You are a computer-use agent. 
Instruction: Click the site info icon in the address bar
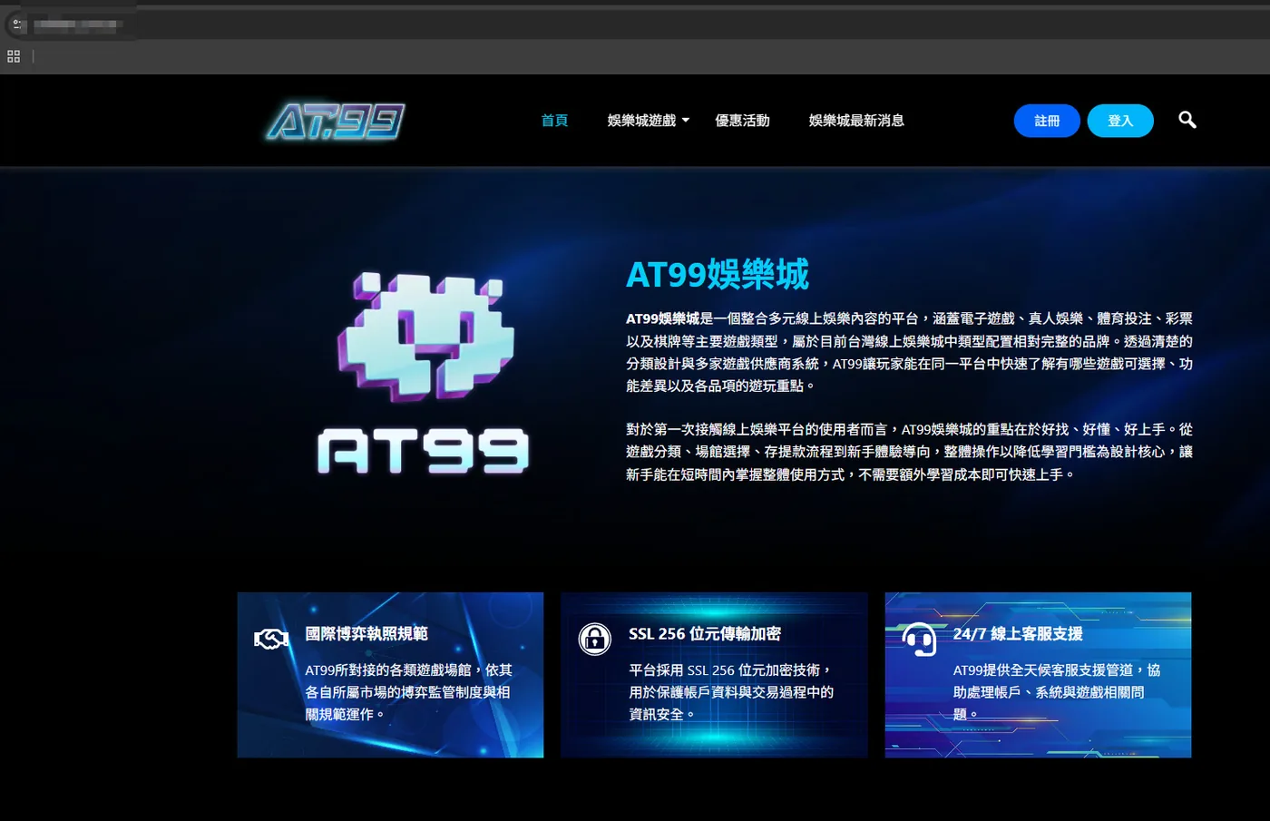[x=17, y=24]
